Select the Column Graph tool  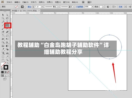pos(7,53)
